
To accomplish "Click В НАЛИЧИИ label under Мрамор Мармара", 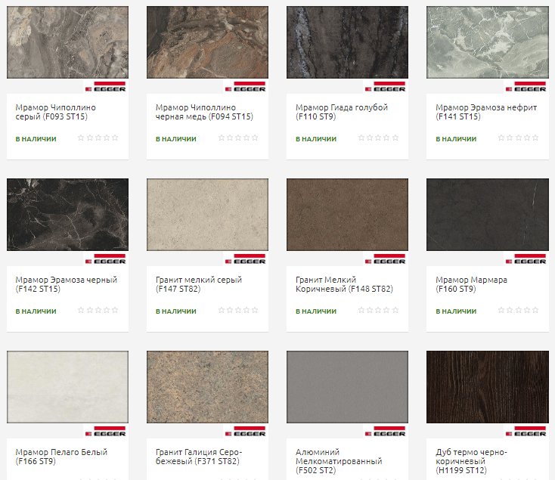I will tap(456, 311).
